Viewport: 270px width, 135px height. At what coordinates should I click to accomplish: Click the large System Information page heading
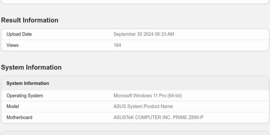31,67
